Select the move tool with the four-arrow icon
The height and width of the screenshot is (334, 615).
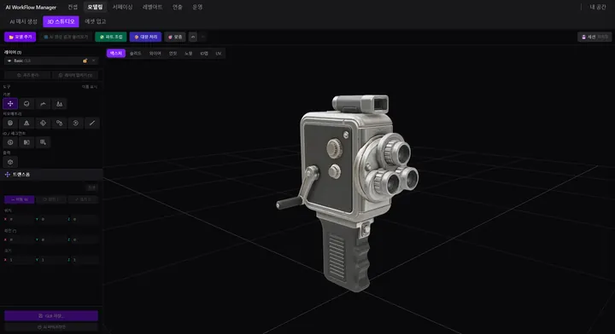10,104
